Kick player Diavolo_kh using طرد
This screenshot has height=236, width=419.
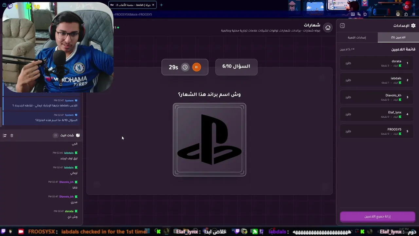pyautogui.click(x=348, y=97)
